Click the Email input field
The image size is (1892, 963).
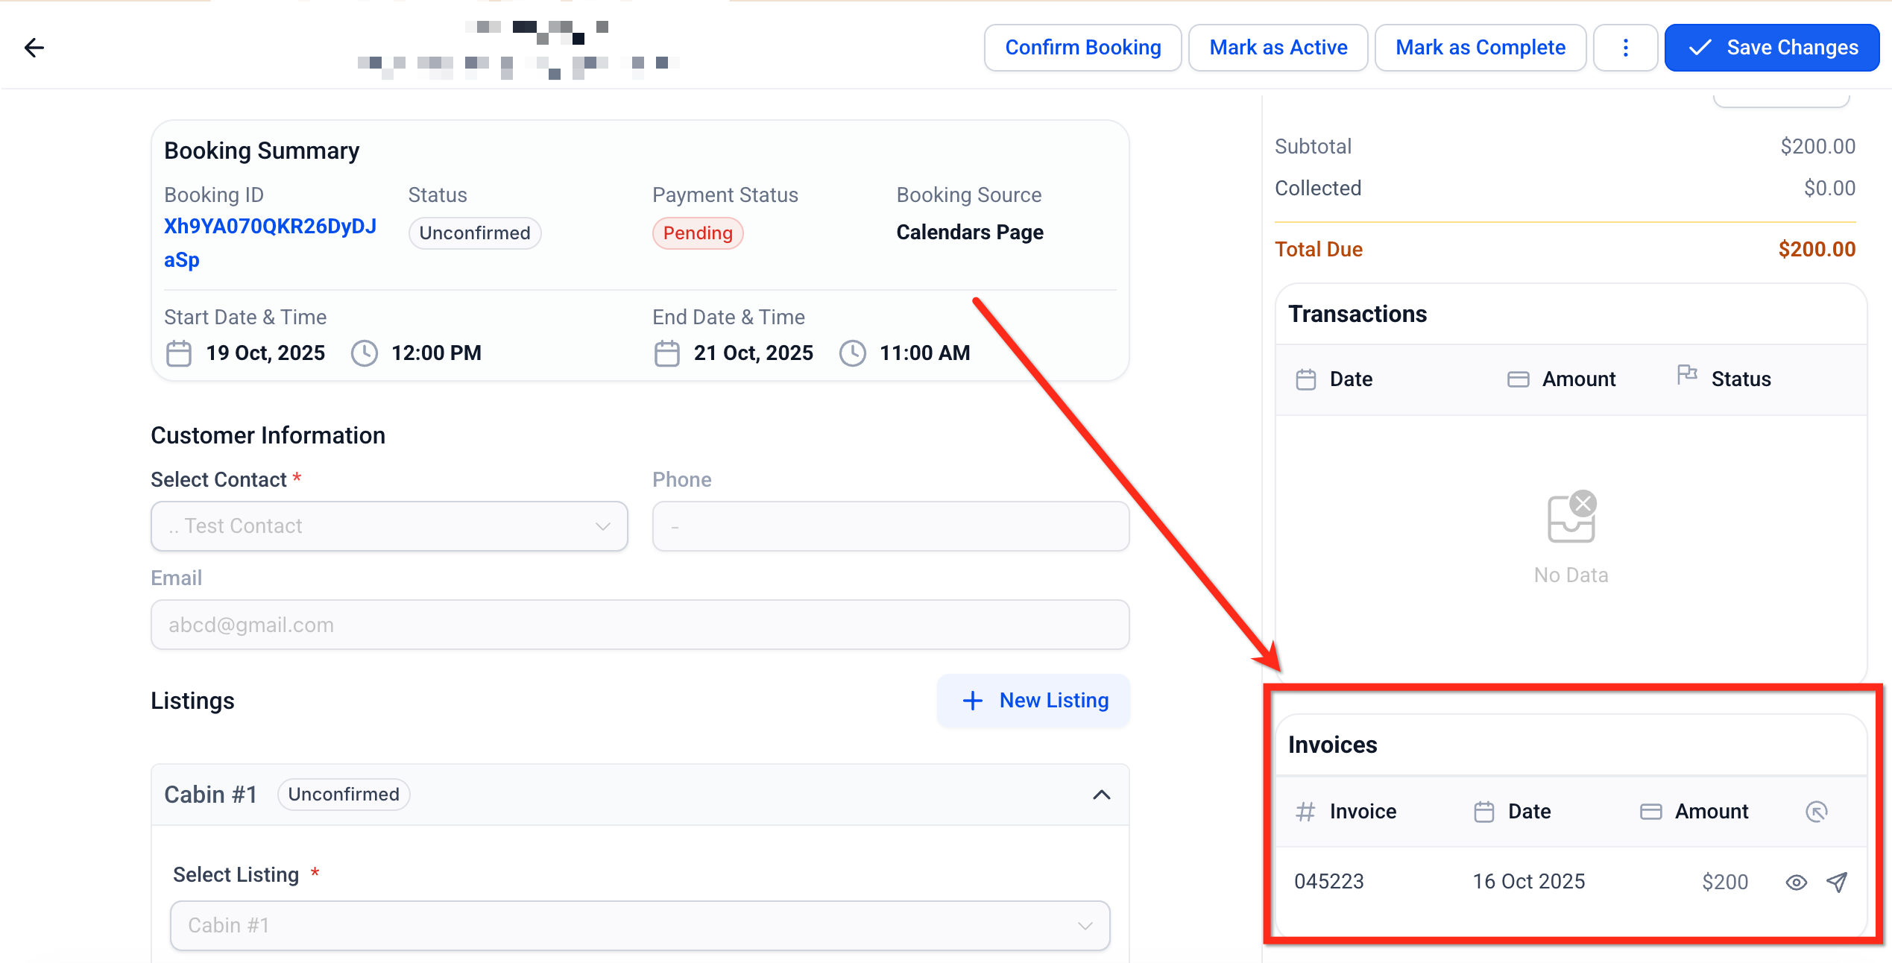pyautogui.click(x=640, y=625)
